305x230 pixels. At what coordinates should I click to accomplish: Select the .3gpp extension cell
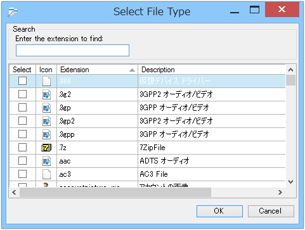[x=97, y=134]
